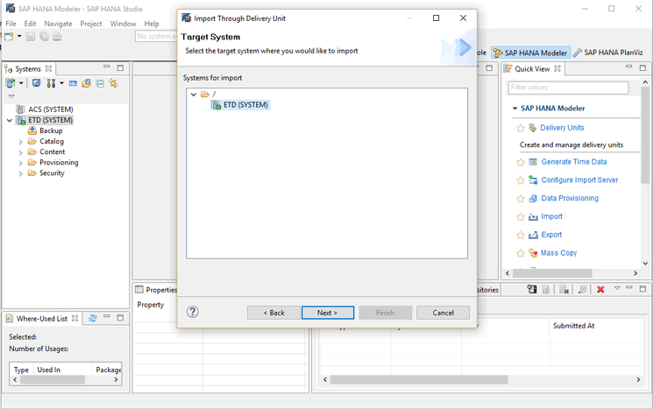
Task: Click the folder-with-table icon in Systems toolbar
Action: click(x=86, y=83)
